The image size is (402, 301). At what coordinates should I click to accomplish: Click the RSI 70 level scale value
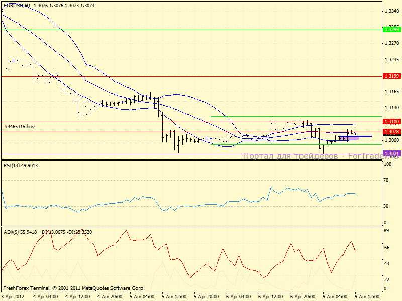(x=387, y=180)
